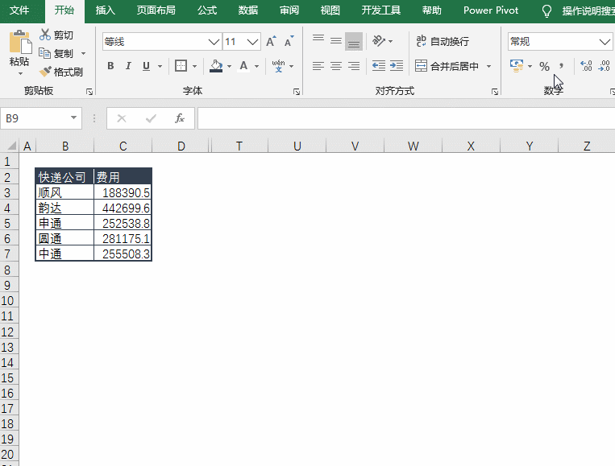Image resolution: width=615 pixels, height=466 pixels.
Task: Toggle Bold formatting
Action: click(x=110, y=66)
